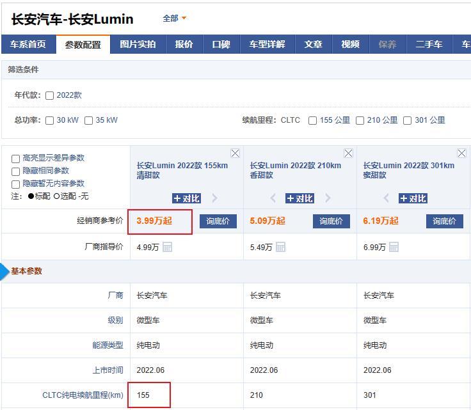The height and width of the screenshot is (410, 471).
Task: Open 长安Lumin 2022款 210km 香甜款 link
Action: [295, 170]
